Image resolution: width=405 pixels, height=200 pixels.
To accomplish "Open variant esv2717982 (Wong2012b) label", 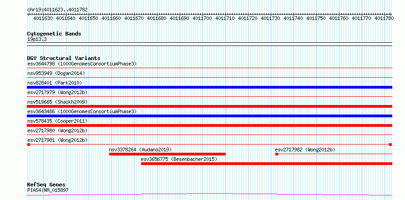I will [x=305, y=150].
